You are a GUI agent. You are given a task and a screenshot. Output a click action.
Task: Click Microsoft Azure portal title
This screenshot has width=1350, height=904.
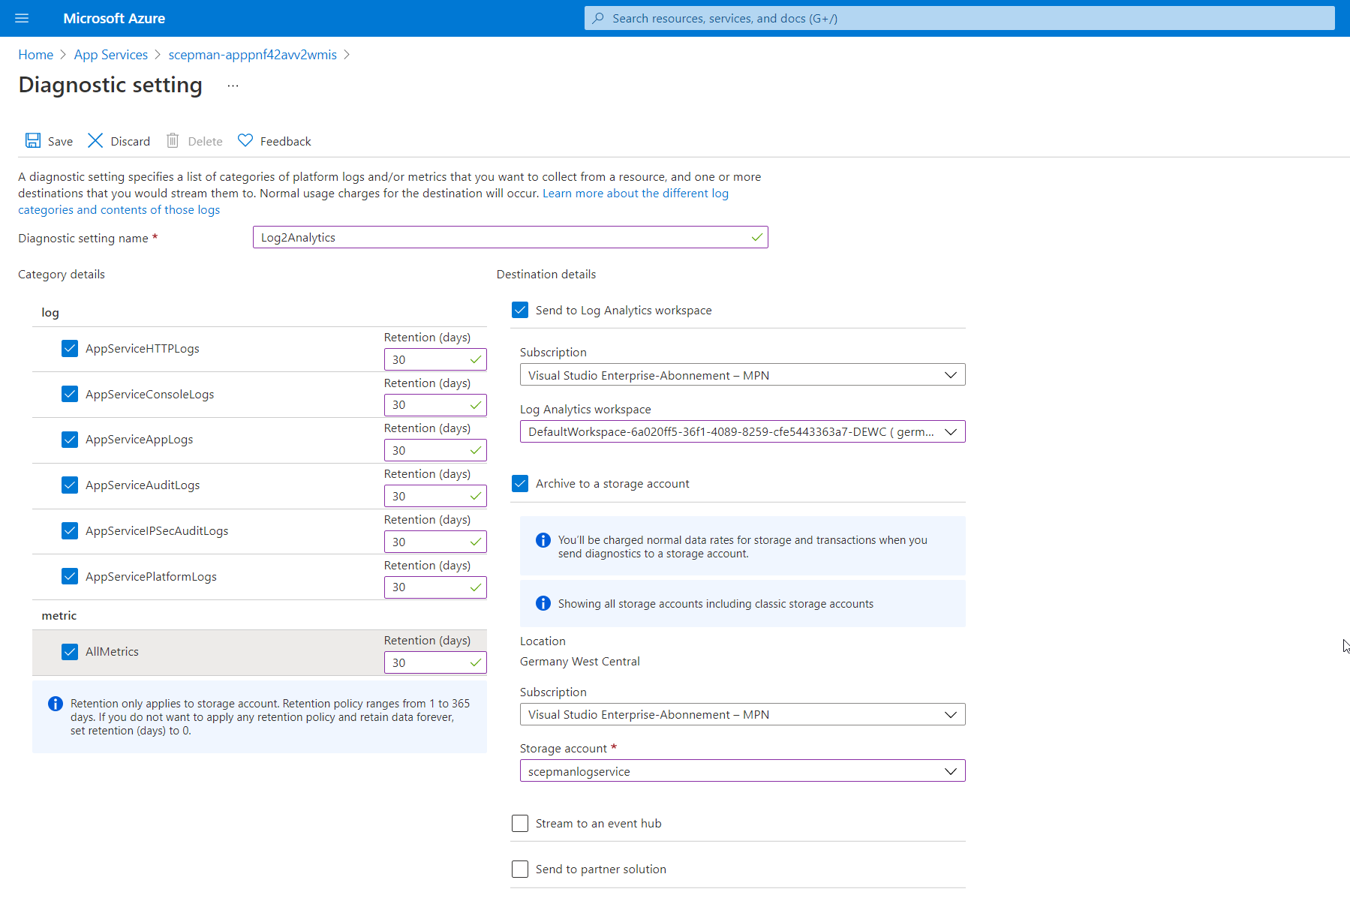pos(114,18)
